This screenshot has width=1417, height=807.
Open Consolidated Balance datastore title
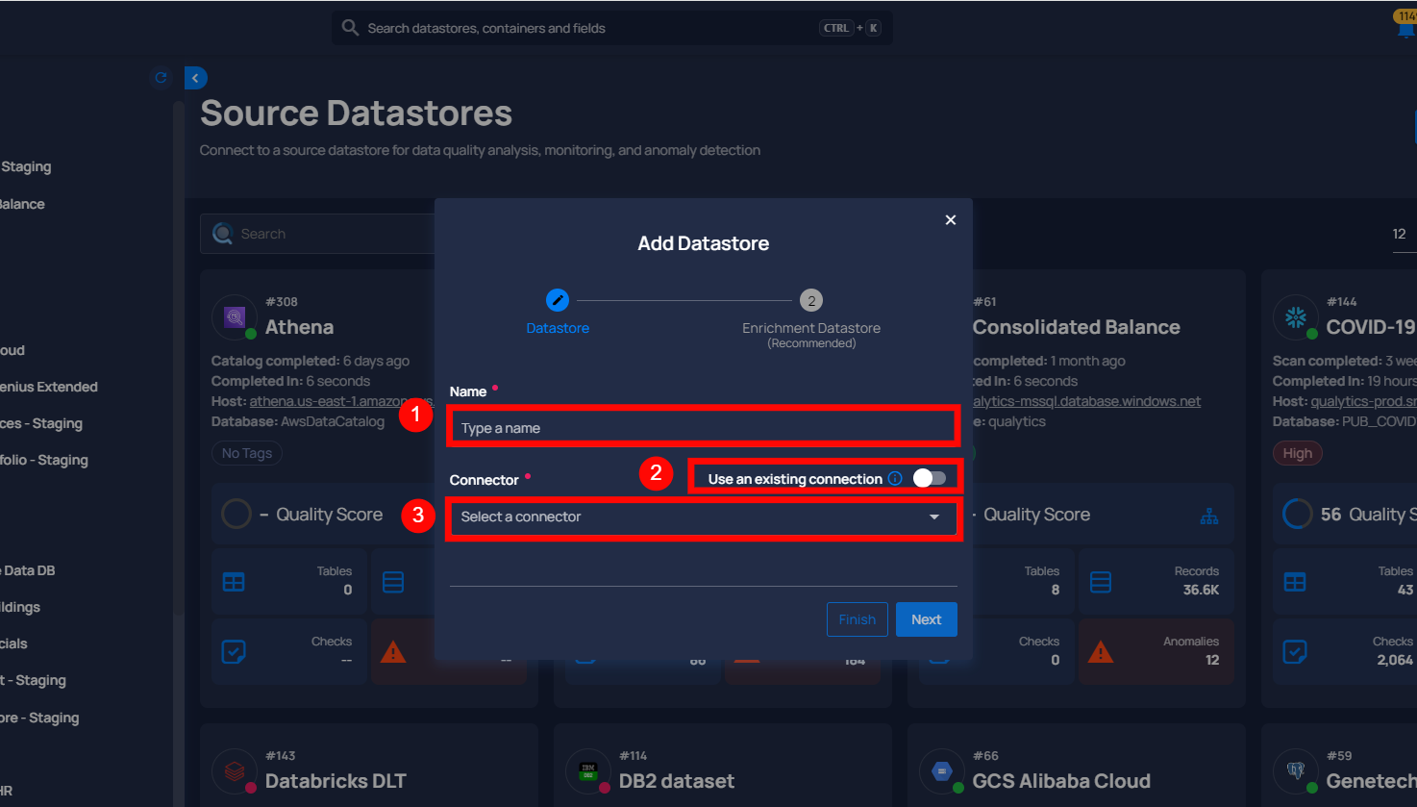coord(1077,327)
